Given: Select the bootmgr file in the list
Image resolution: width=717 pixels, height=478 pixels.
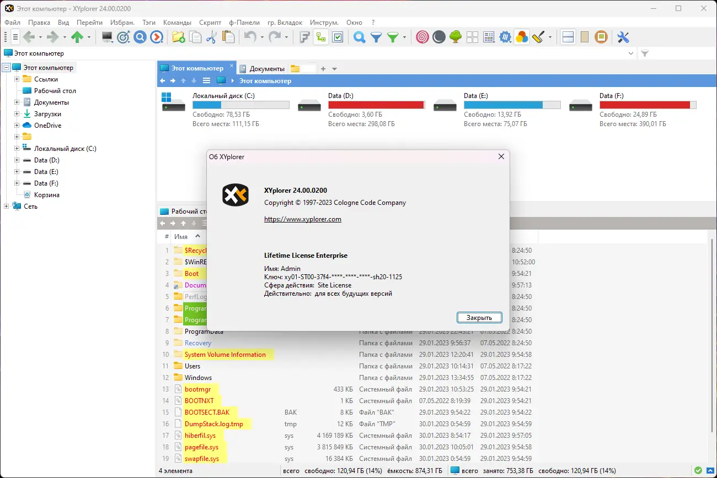Looking at the screenshot, I should point(198,389).
